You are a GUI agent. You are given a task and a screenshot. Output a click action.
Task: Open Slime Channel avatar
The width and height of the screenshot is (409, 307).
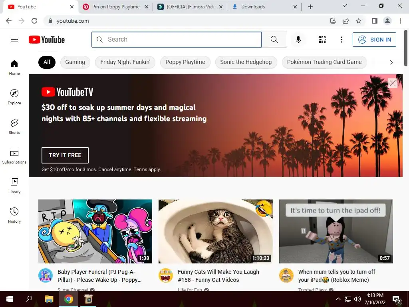pyautogui.click(x=46, y=275)
